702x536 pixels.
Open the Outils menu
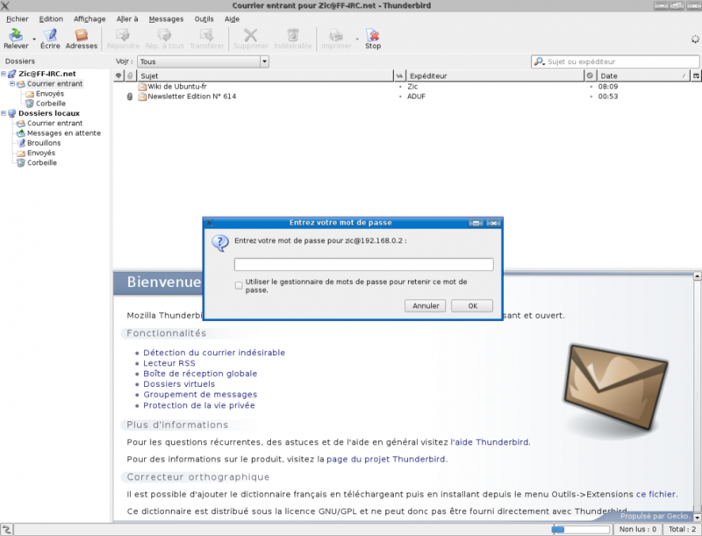point(204,18)
